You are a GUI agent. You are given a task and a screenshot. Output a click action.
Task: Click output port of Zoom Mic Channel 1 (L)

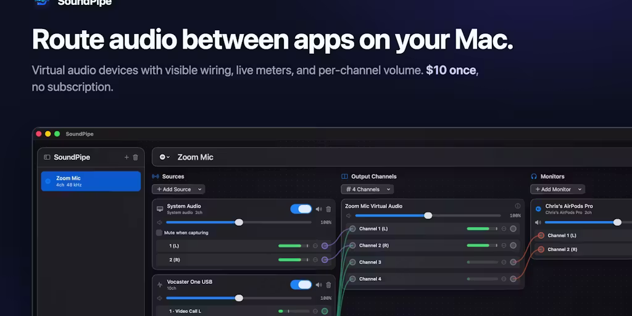coord(513,229)
